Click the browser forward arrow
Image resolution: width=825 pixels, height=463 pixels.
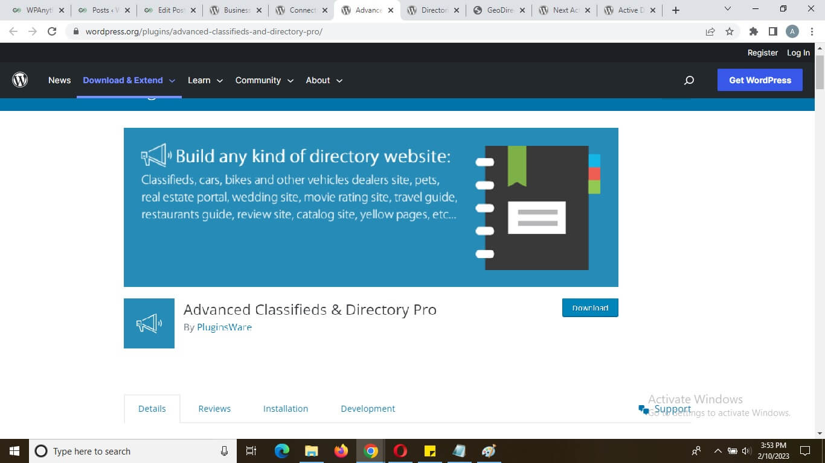pyautogui.click(x=33, y=31)
